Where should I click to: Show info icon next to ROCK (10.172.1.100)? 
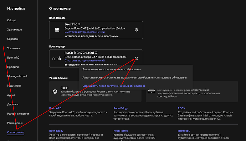96,53
